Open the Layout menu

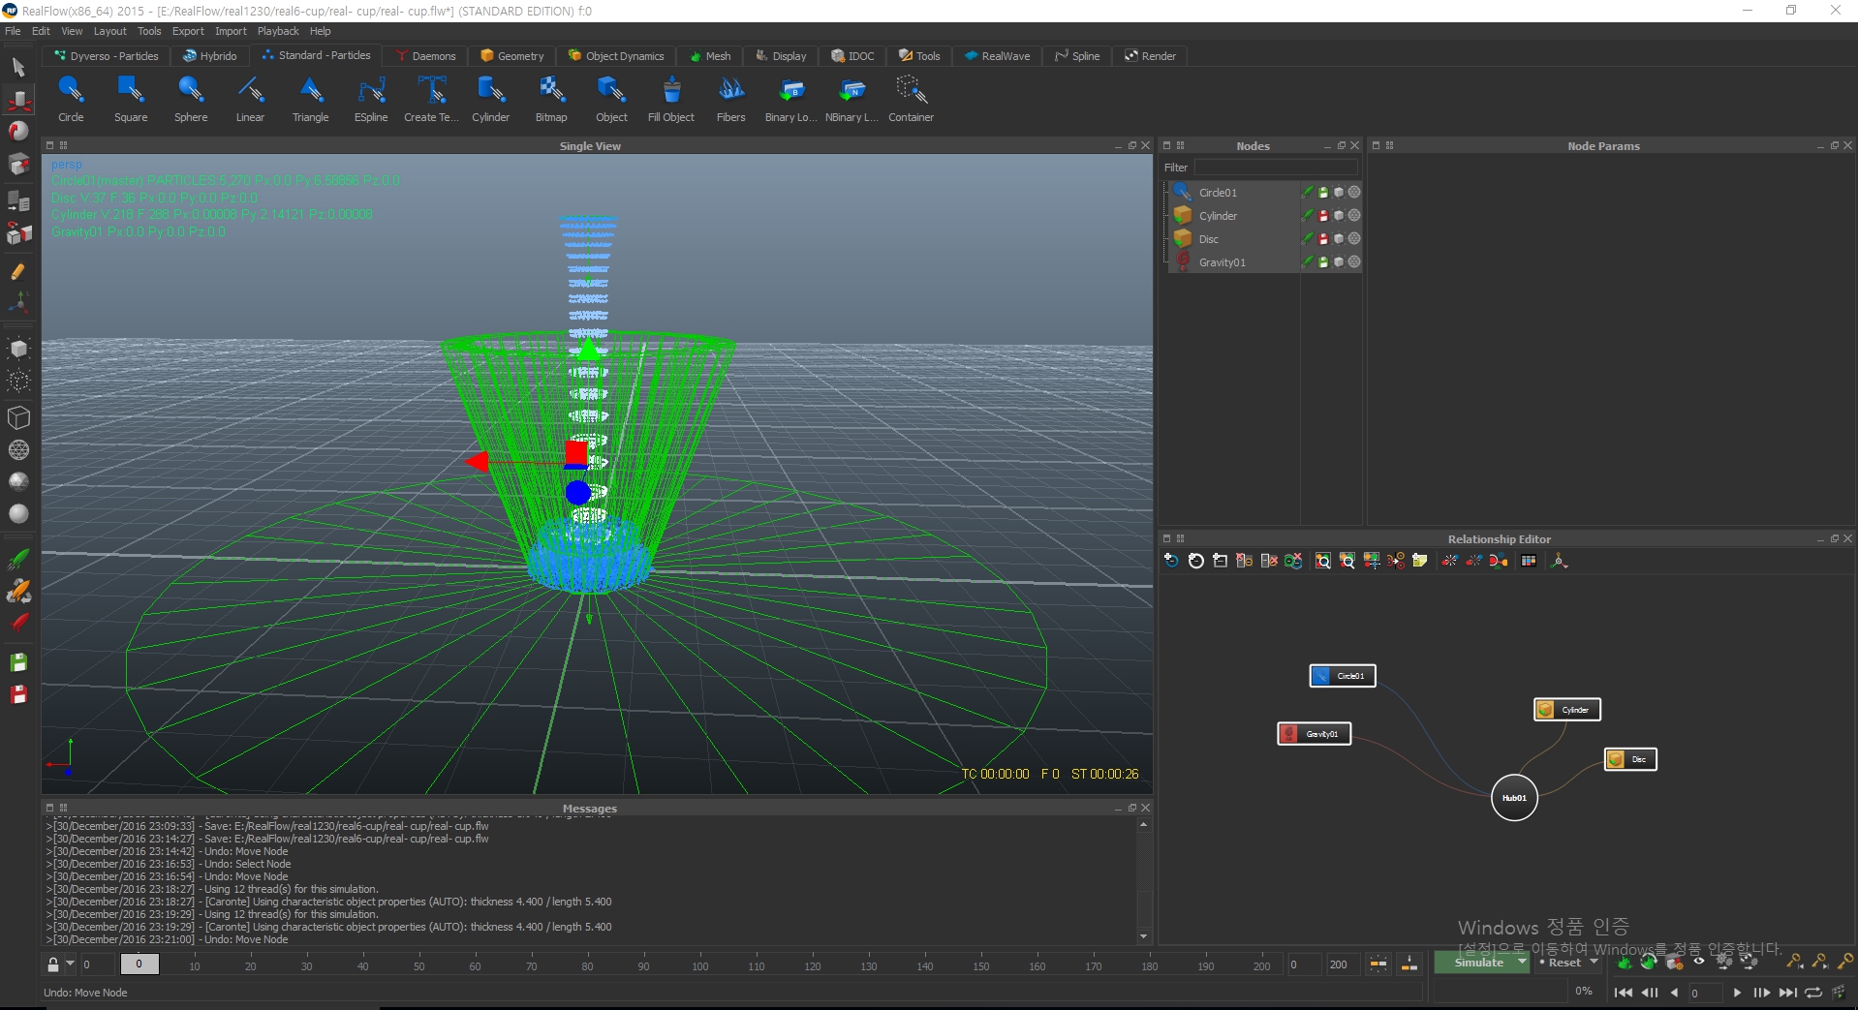[x=109, y=31]
